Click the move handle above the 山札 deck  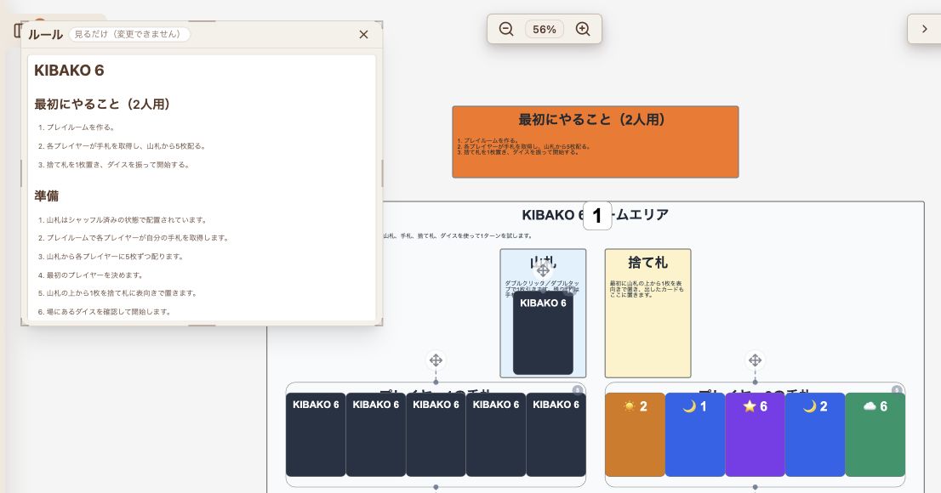(543, 270)
